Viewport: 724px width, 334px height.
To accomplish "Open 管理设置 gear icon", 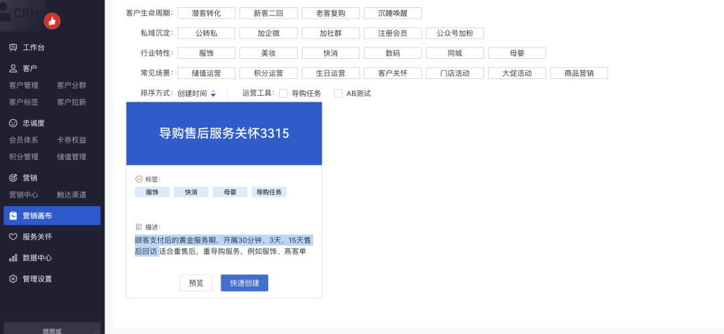I will pyautogui.click(x=13, y=279).
